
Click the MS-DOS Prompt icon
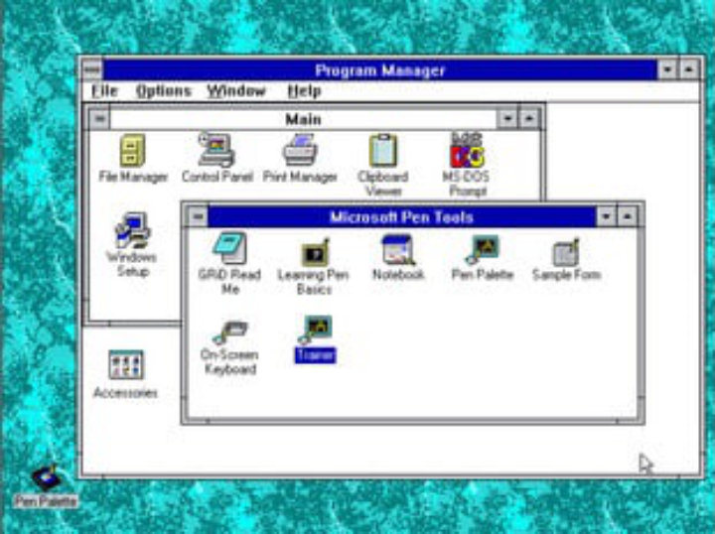coord(467,152)
